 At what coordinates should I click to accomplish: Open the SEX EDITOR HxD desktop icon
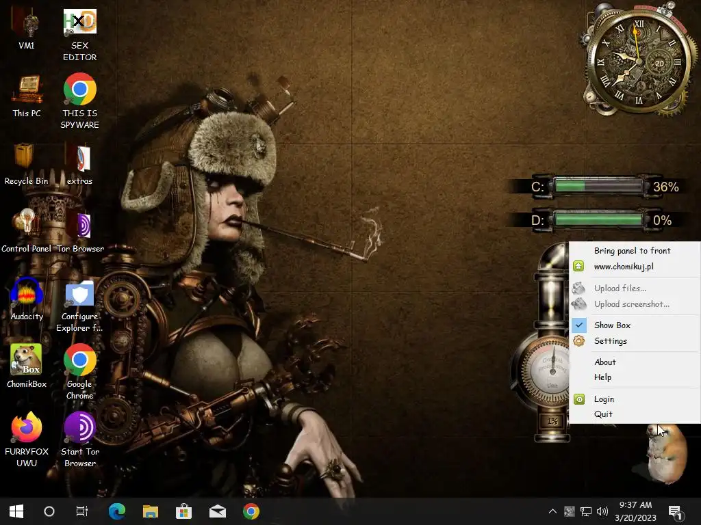tap(79, 35)
